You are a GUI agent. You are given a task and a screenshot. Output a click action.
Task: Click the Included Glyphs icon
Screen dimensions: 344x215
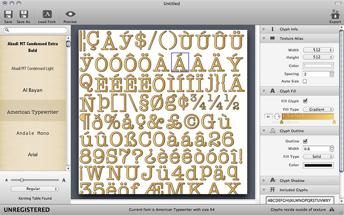click(x=273, y=190)
